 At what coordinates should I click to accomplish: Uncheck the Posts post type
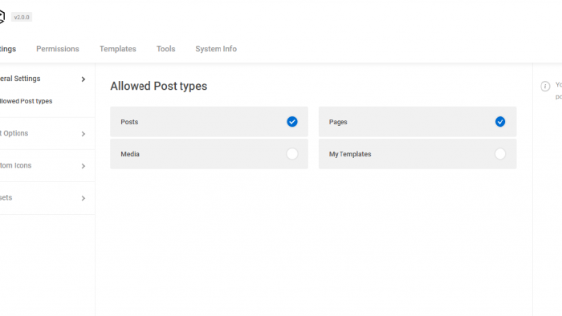pyautogui.click(x=292, y=122)
